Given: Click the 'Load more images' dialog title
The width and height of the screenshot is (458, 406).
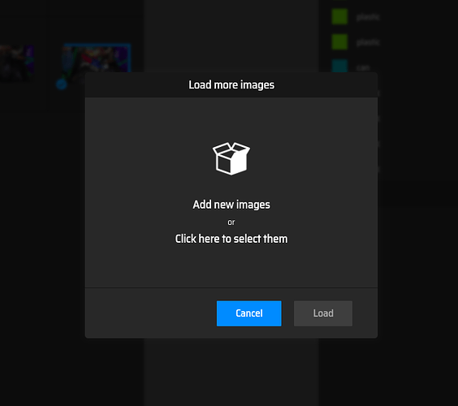Looking at the screenshot, I should coord(231,85).
